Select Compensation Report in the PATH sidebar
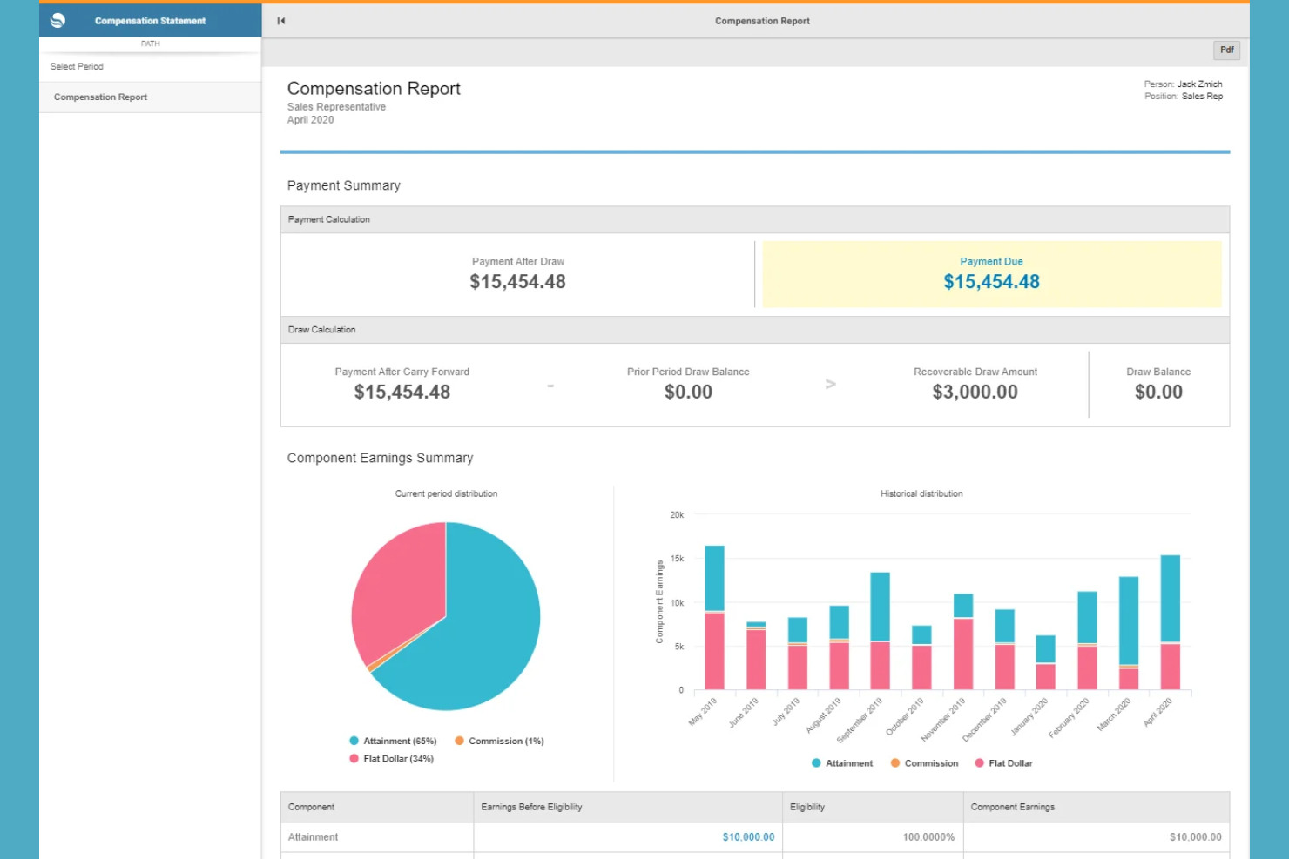The width and height of the screenshot is (1289, 859). point(100,97)
